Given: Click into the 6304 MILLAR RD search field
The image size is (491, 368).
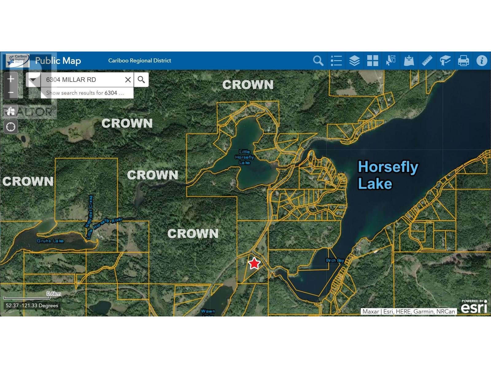Looking at the screenshot, I should [x=82, y=80].
